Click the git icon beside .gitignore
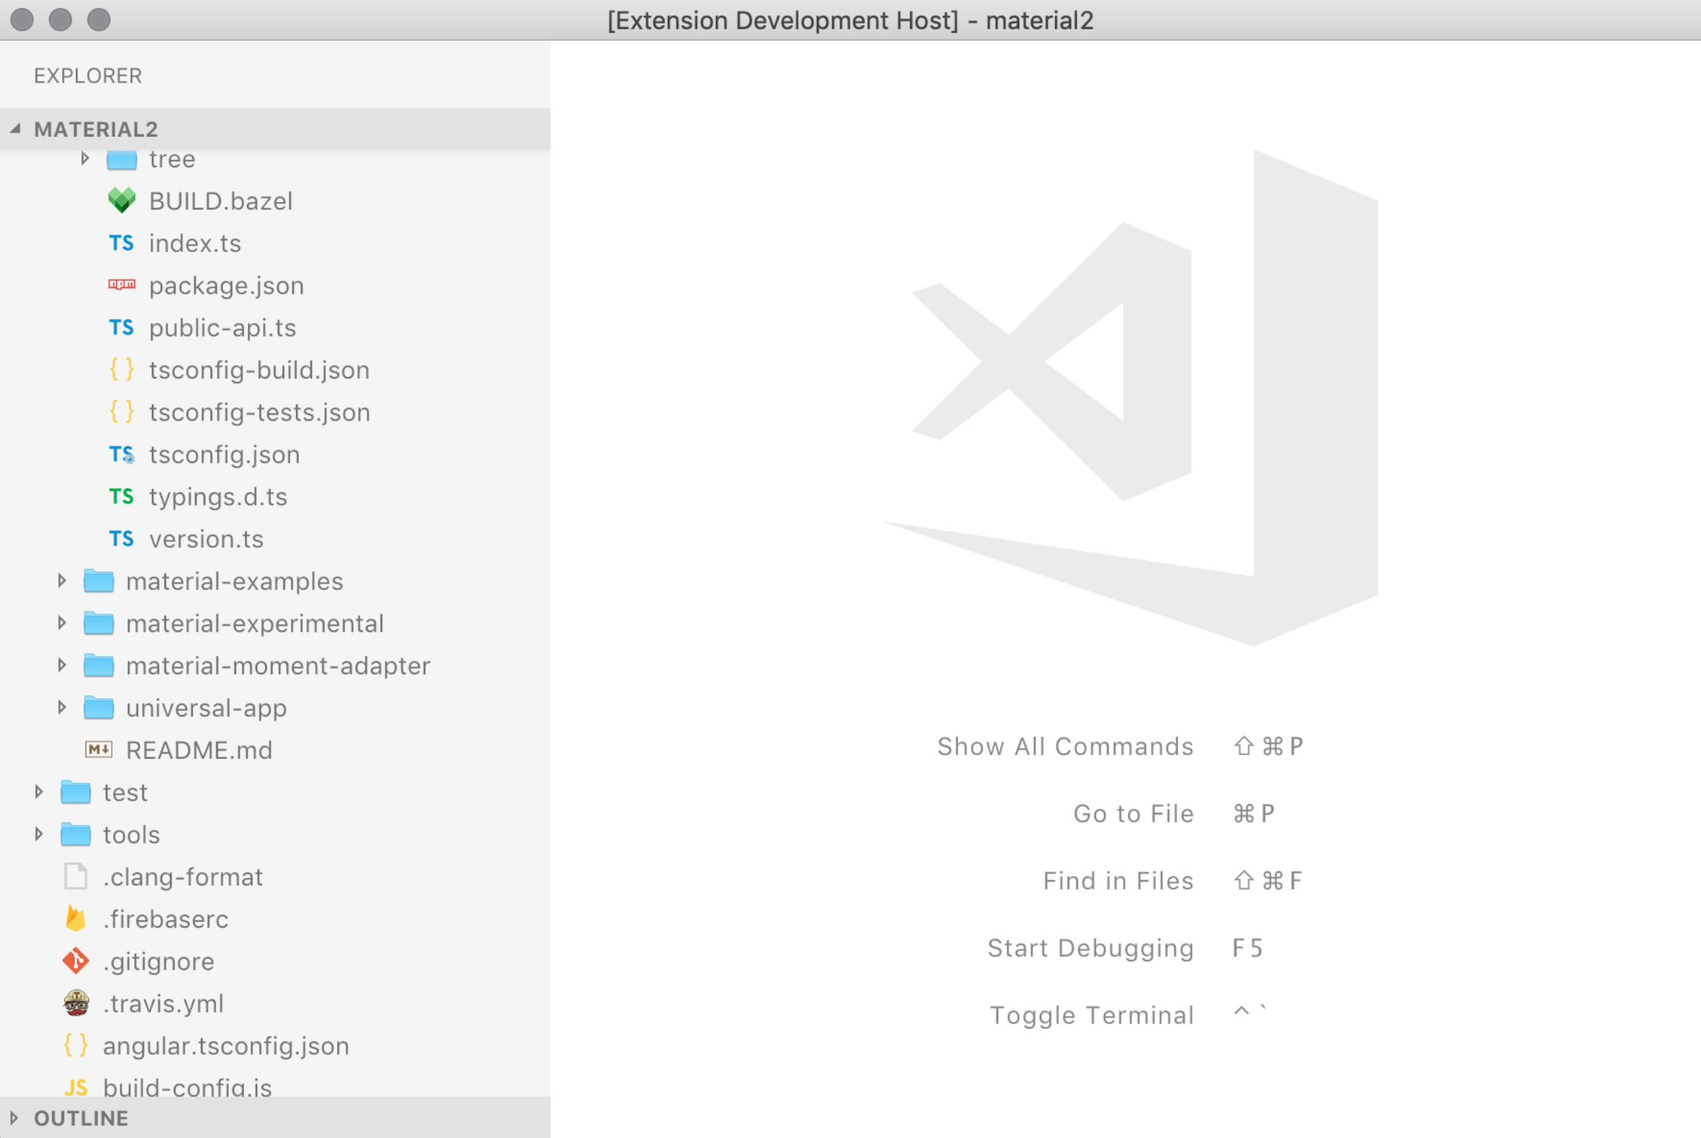This screenshot has width=1701, height=1138. pos(75,961)
